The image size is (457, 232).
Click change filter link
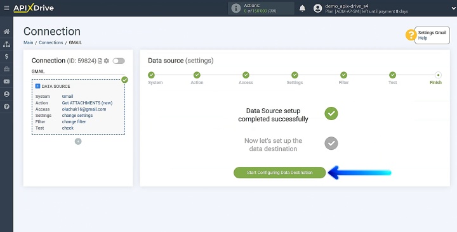pyautogui.click(x=74, y=121)
